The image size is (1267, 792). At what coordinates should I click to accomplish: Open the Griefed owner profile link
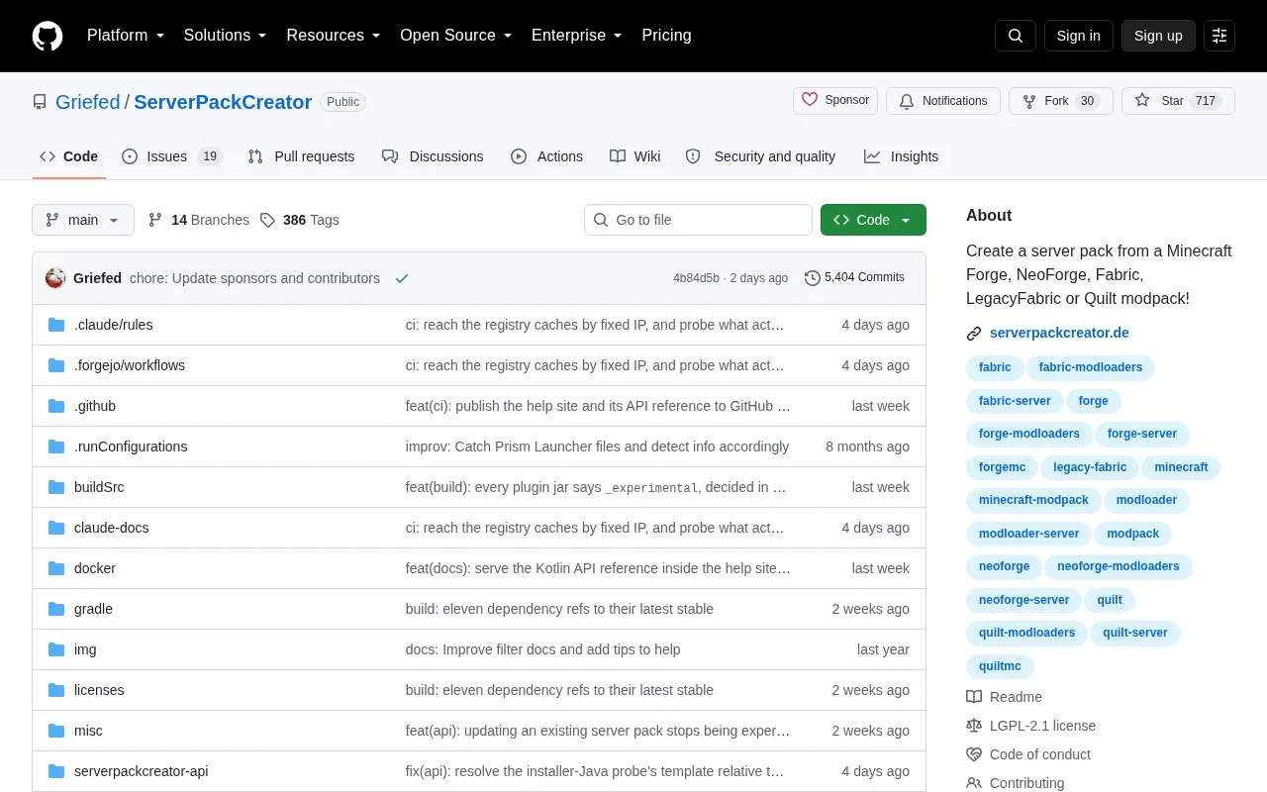tap(88, 102)
